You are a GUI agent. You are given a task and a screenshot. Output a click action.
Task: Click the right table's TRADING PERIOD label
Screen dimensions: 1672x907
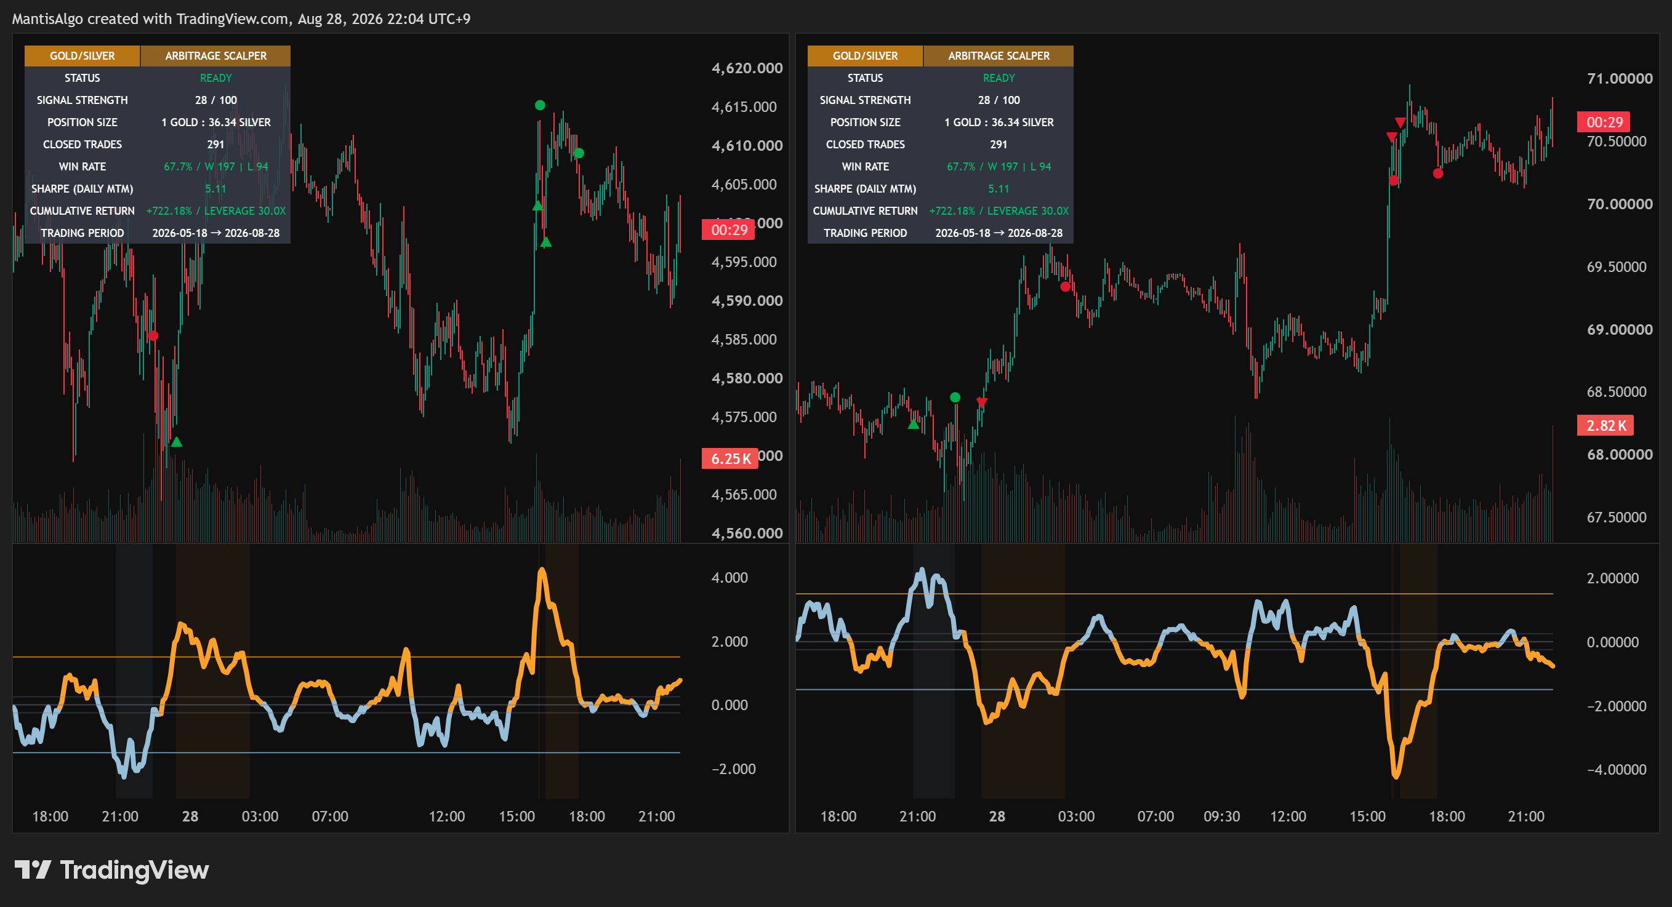(x=865, y=233)
